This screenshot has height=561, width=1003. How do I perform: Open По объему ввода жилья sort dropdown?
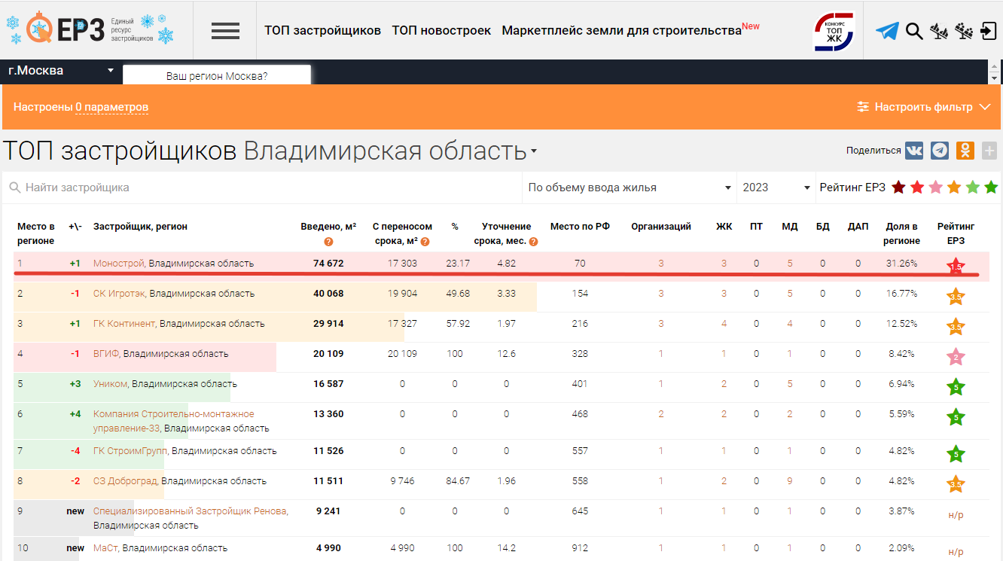click(630, 188)
